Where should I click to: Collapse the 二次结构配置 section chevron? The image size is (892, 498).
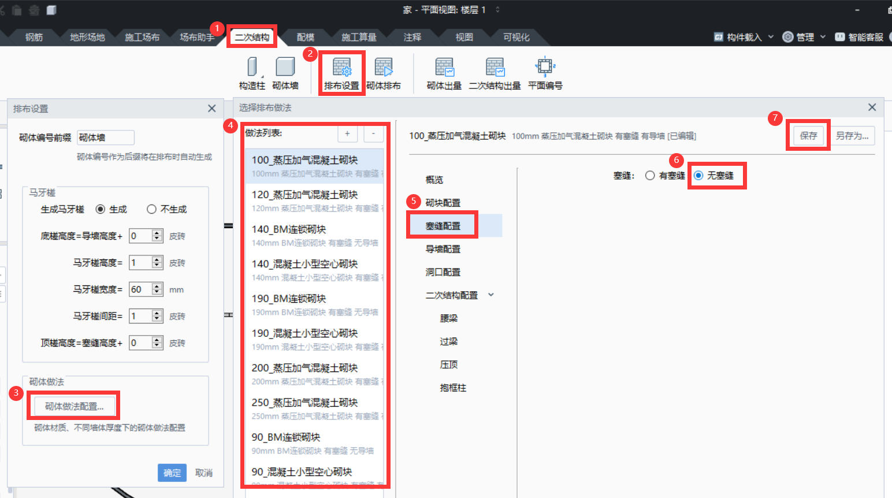[x=491, y=295]
